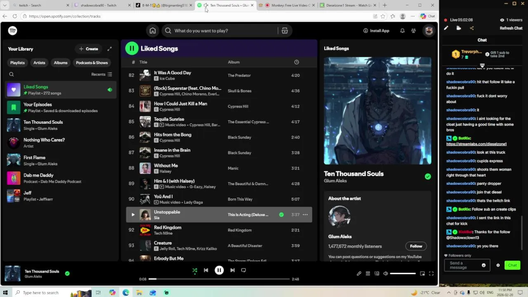Go to the previous track
Viewport: 528px width, 297px height.
point(206,270)
